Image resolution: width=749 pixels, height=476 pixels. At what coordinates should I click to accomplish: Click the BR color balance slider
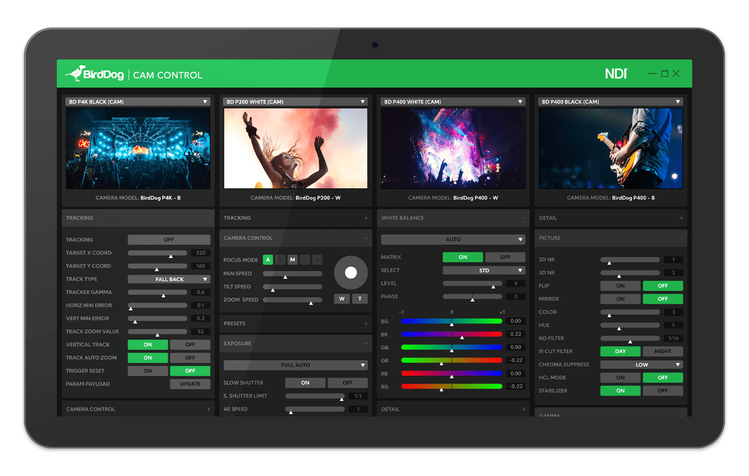[x=451, y=334]
